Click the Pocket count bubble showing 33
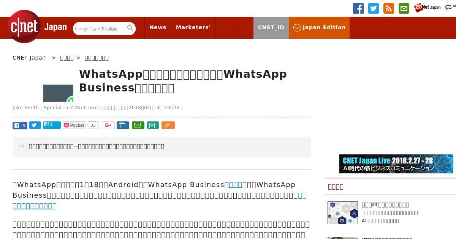Screen dimensions: 456x239 tap(93, 125)
